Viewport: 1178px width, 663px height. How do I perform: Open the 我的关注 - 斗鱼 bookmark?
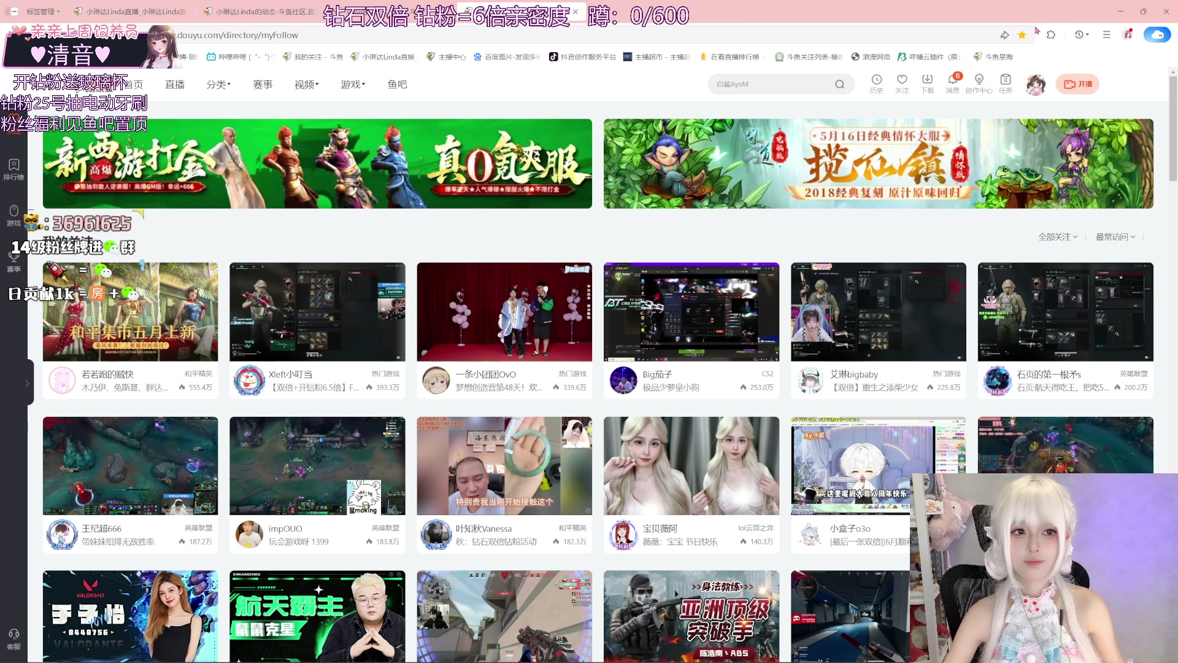pyautogui.click(x=312, y=56)
